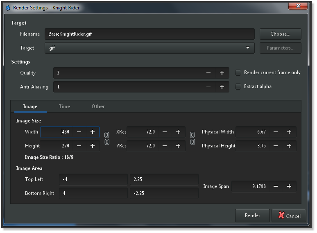Increase Quality with the plus button

pos(222,73)
